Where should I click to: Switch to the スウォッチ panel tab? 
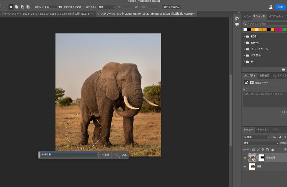coord(259,16)
